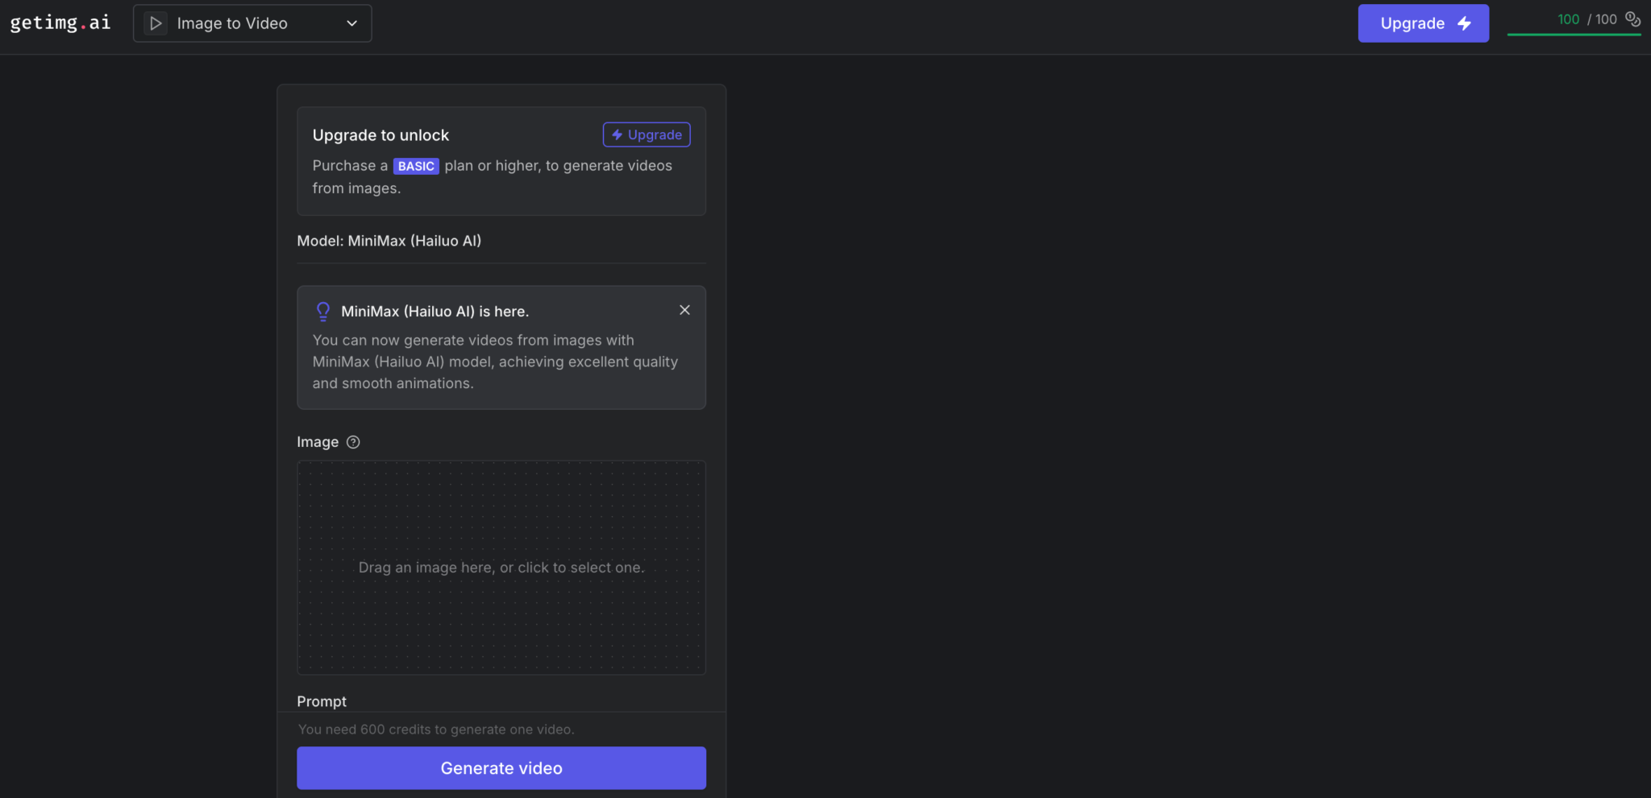Screen dimensions: 1651x798
Task: Click the green credits progress bar
Action: point(1573,35)
